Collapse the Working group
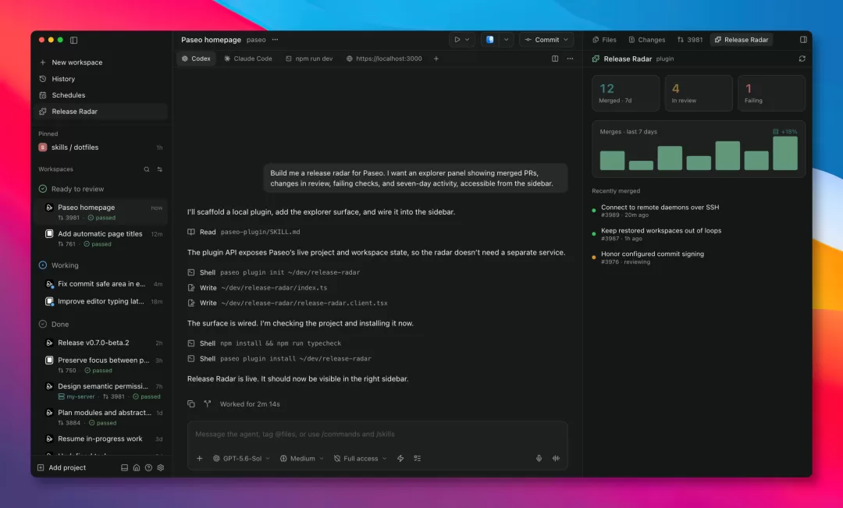The width and height of the screenshot is (843, 508). pyautogui.click(x=59, y=265)
